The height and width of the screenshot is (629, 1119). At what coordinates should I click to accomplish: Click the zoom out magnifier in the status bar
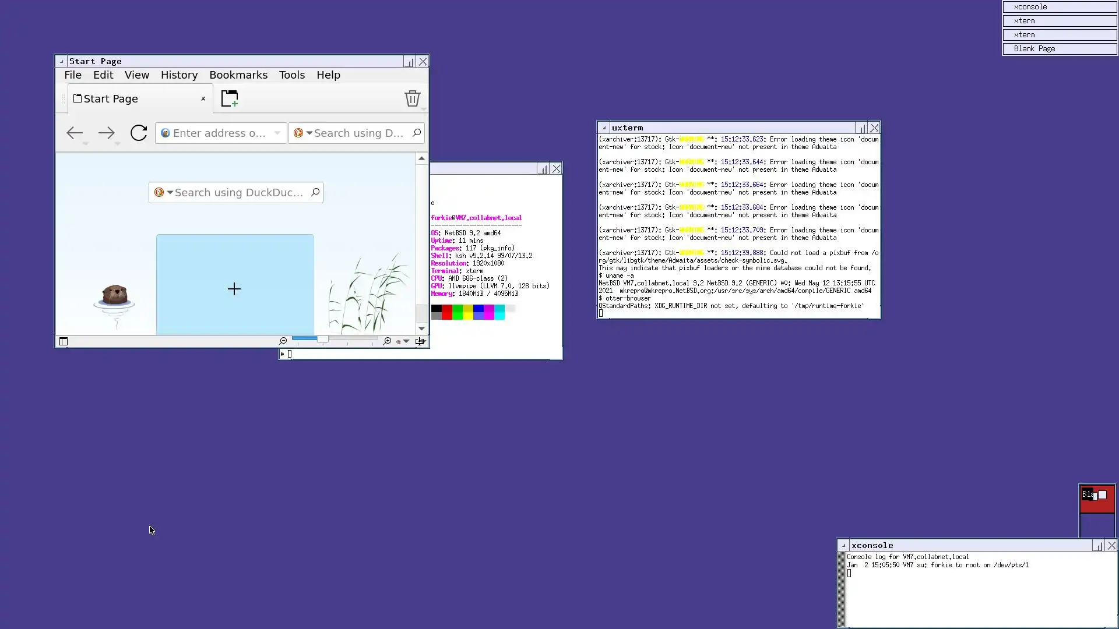pyautogui.click(x=283, y=341)
